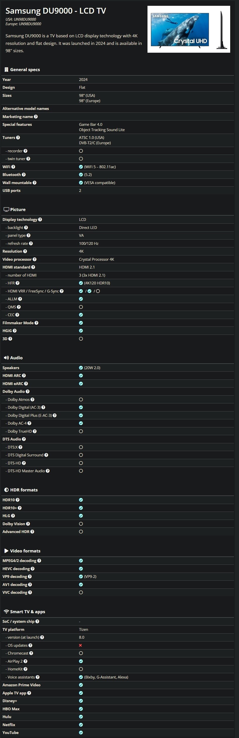Screen dimensions: 239x738
Task: Click the Samsung DU9000 - LCD TV title
Action: click(56, 11)
